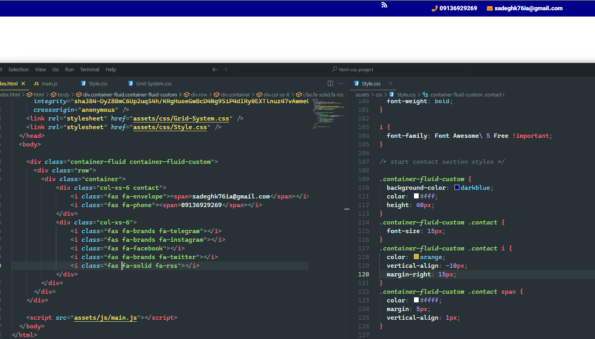Click .container-fluid-custom .contact i breadcrumb
Screen dimensions: 595x339
(464, 95)
